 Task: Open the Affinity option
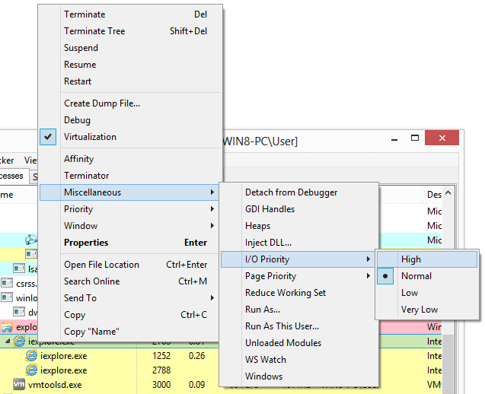point(129,159)
